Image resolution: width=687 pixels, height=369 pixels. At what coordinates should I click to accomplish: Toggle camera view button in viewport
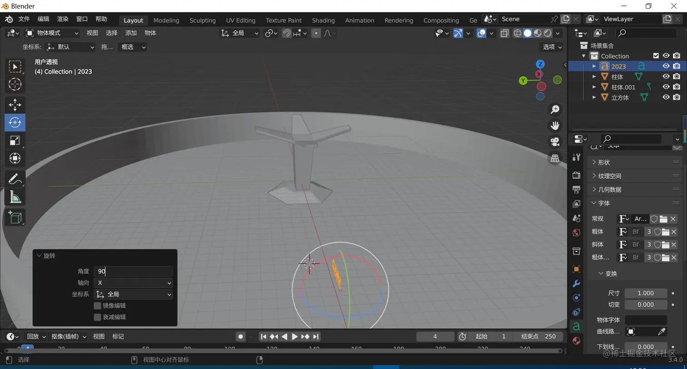555,142
